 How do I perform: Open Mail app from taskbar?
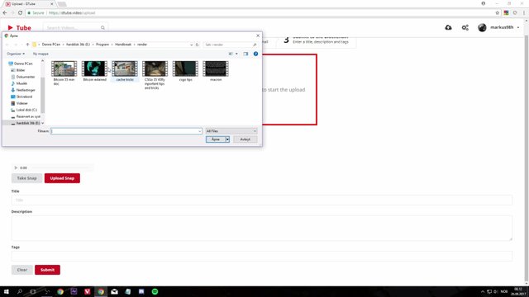(114, 291)
